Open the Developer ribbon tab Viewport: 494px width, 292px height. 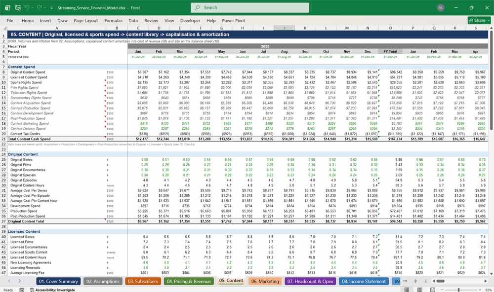point(190,20)
